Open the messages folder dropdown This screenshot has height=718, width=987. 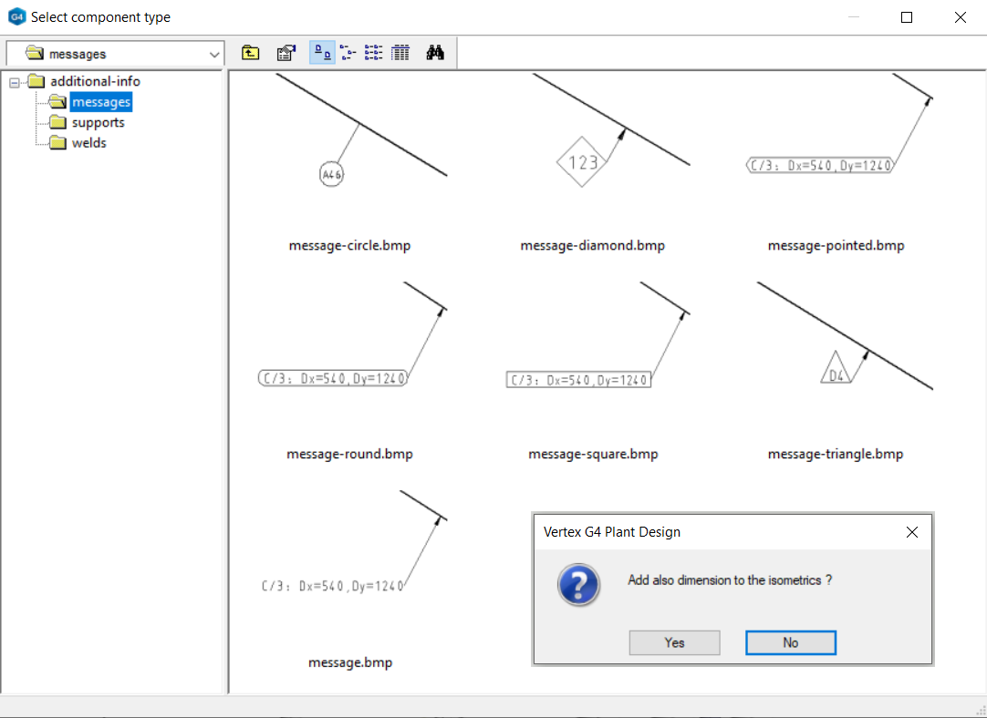coord(214,55)
